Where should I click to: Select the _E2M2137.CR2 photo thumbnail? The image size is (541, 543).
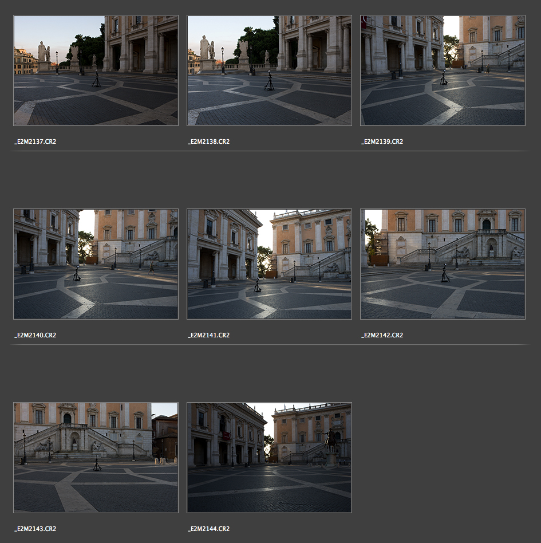(x=96, y=70)
